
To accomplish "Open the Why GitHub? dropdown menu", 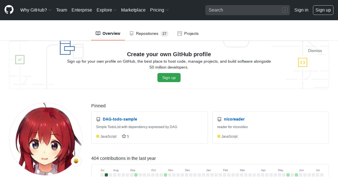I will click(x=36, y=10).
